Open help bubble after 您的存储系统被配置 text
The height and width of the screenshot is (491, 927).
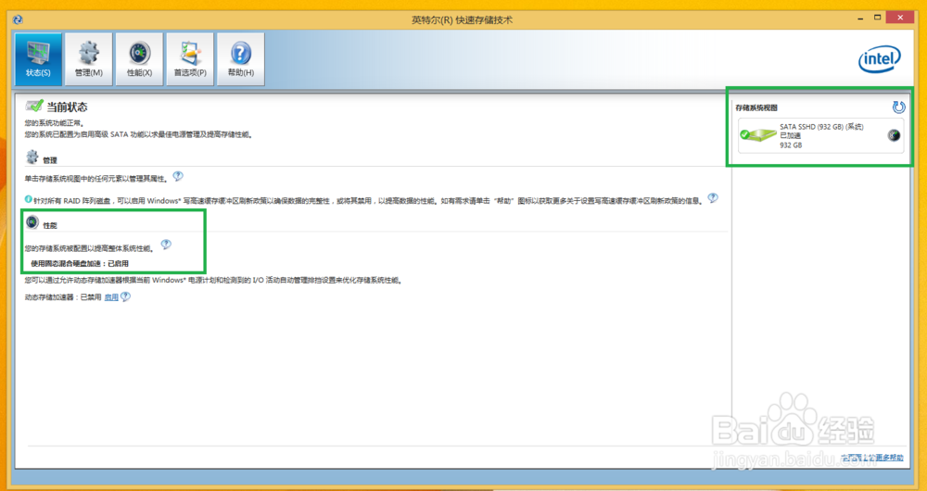tap(166, 244)
